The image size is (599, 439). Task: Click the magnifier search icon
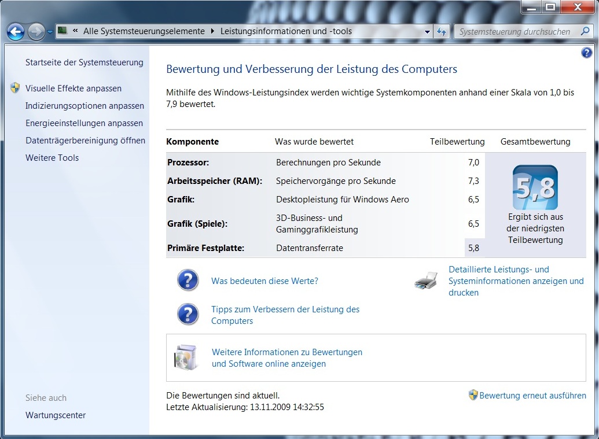pyautogui.click(x=585, y=31)
